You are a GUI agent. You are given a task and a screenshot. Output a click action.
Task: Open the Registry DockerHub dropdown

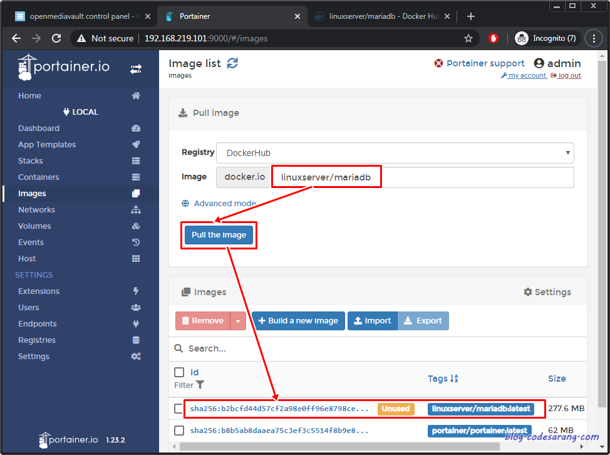[x=395, y=153]
